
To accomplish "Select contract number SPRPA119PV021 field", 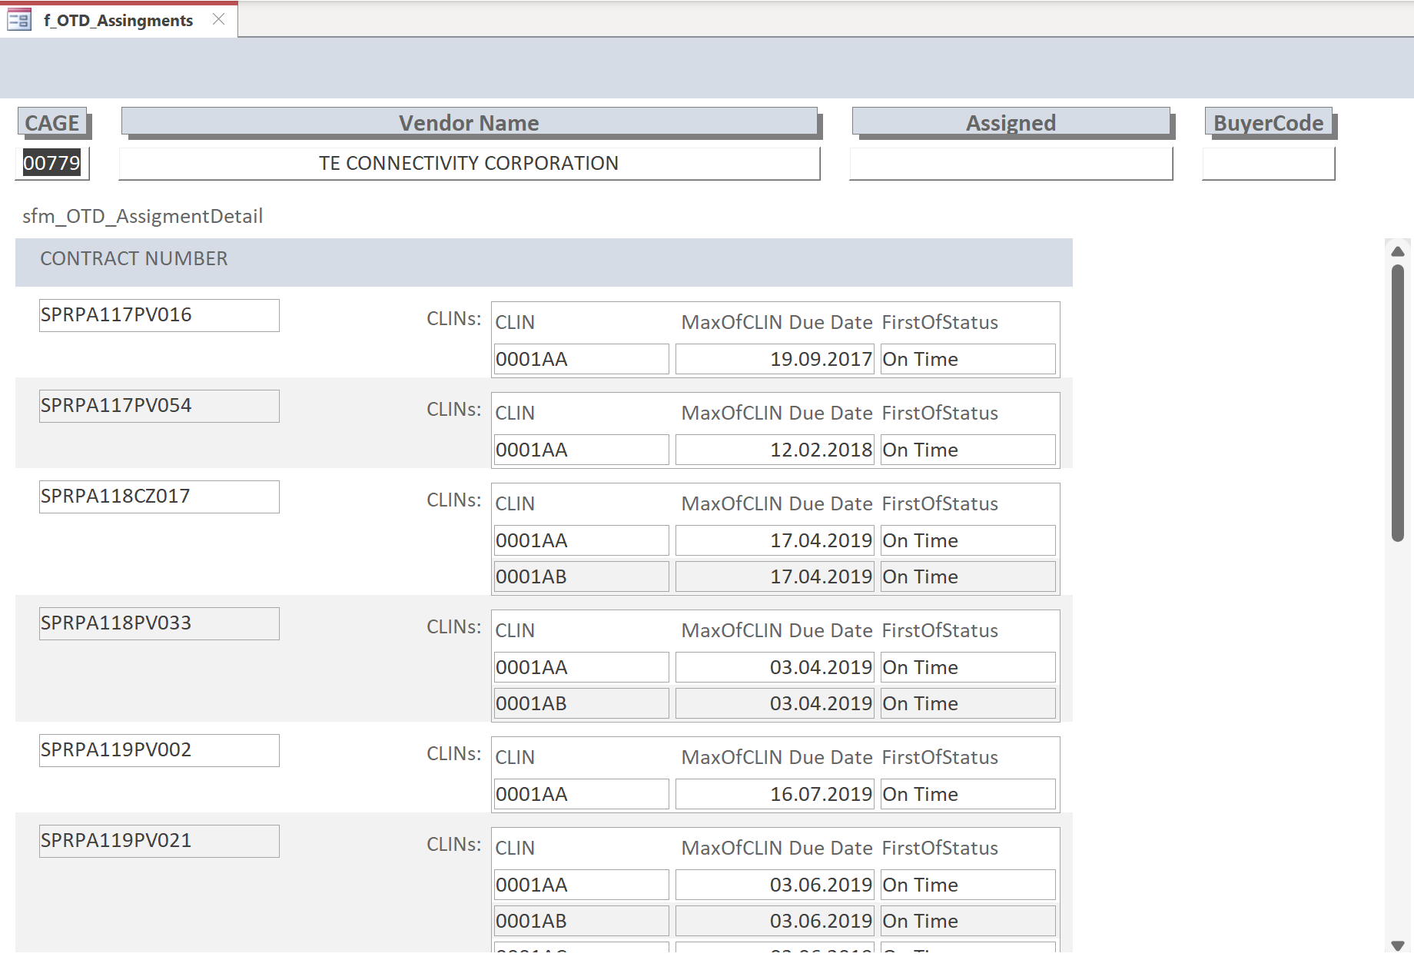I will pyautogui.click(x=159, y=841).
